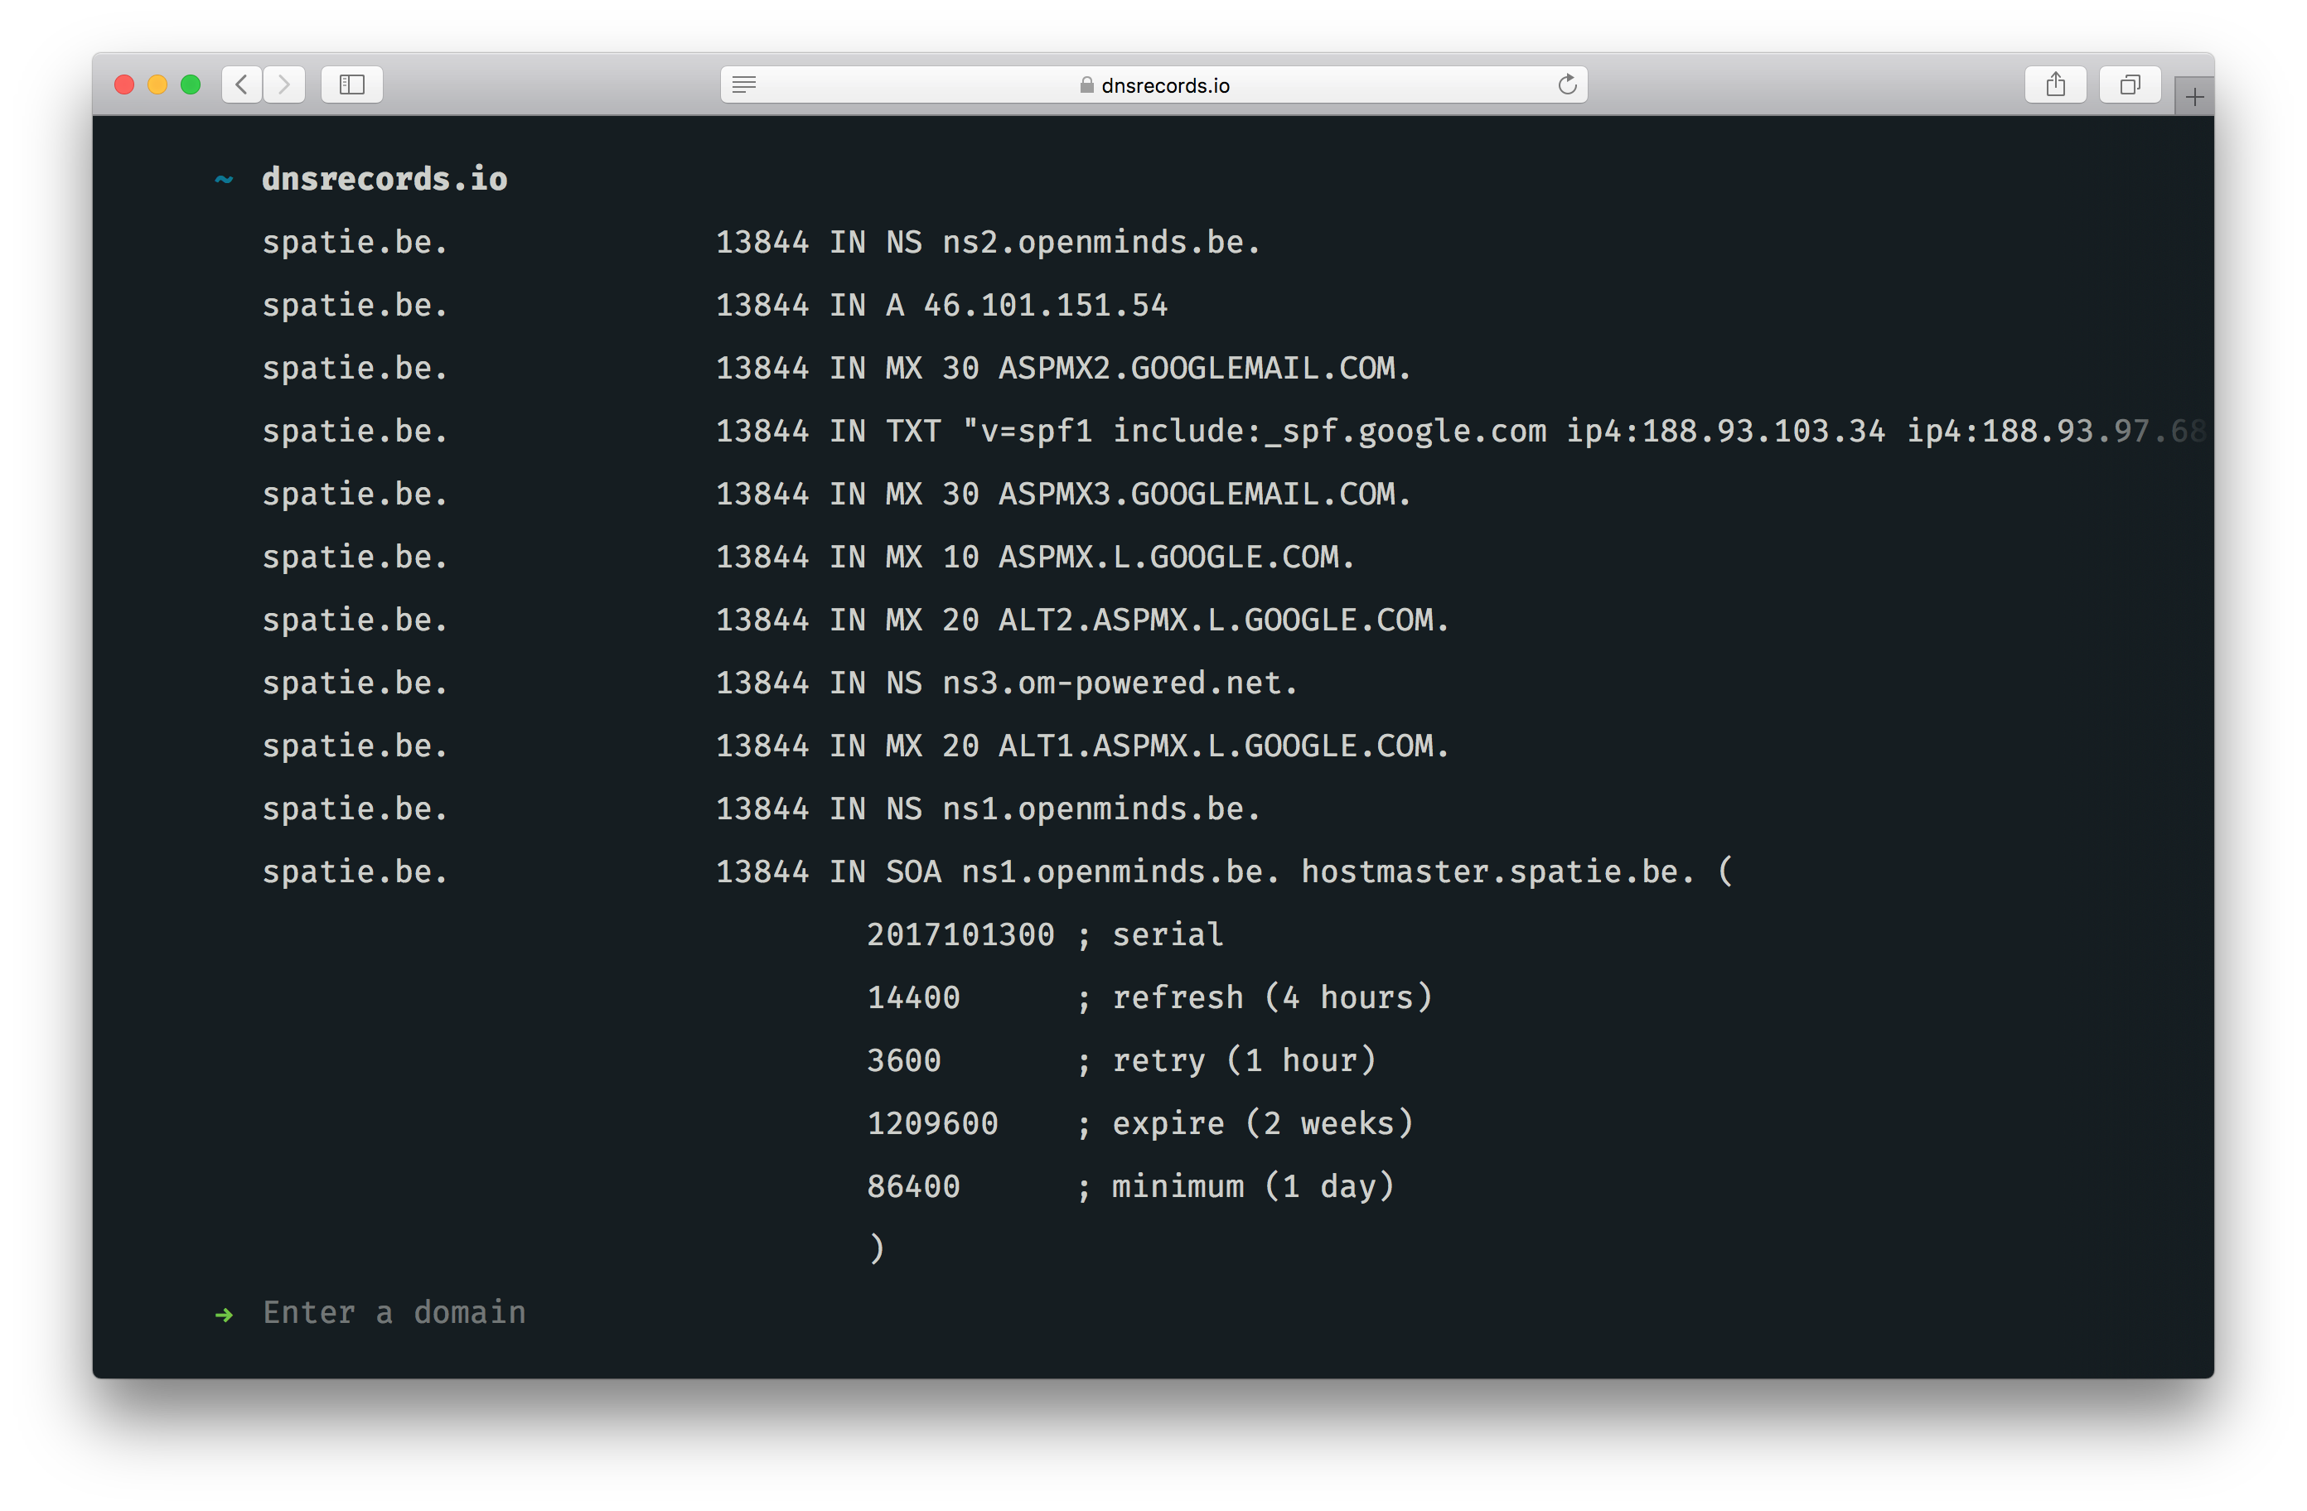Click the Enter a domain input field
The width and height of the screenshot is (2307, 1511).
point(394,1312)
